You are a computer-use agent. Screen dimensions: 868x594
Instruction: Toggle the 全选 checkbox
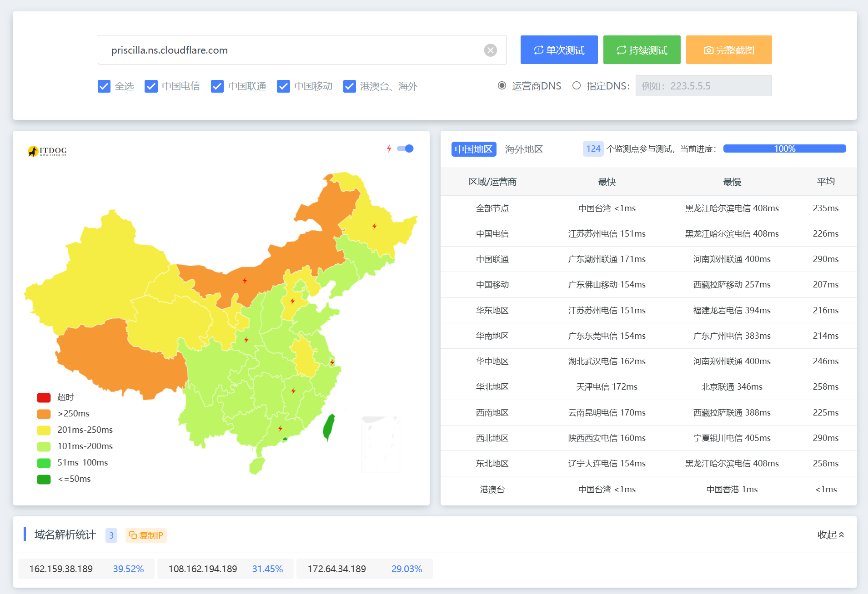104,86
